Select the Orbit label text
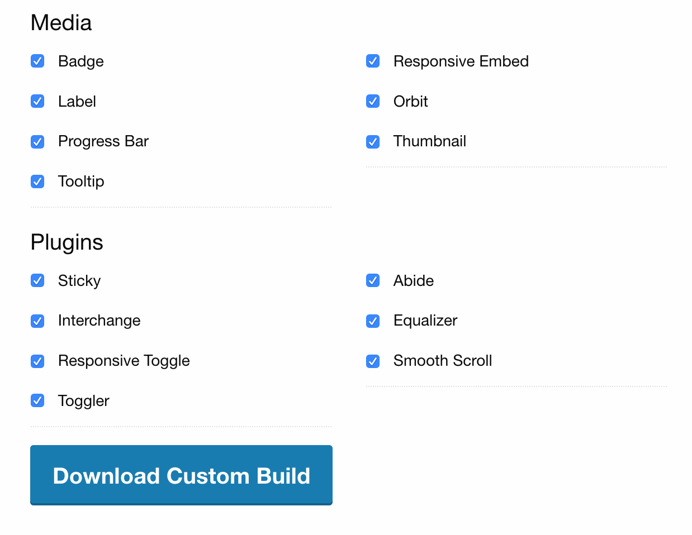This screenshot has width=692, height=535. click(410, 101)
